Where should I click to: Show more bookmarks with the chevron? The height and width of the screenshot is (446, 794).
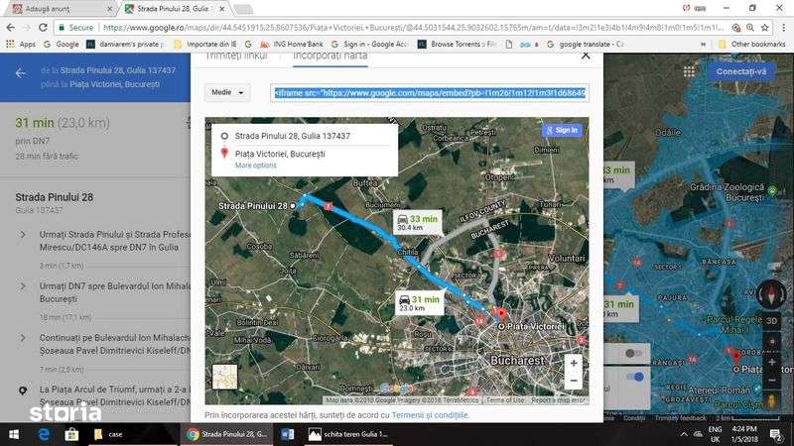click(x=703, y=45)
